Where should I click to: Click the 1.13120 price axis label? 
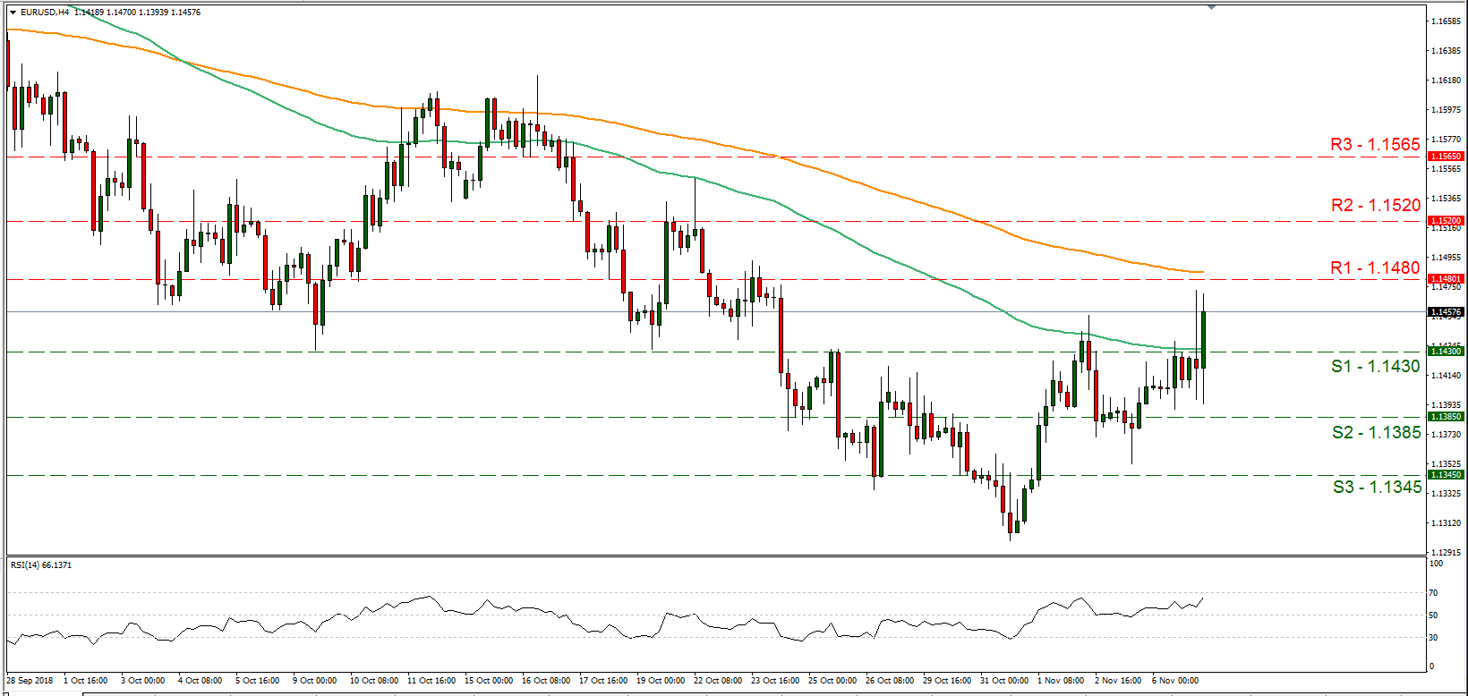(1447, 523)
